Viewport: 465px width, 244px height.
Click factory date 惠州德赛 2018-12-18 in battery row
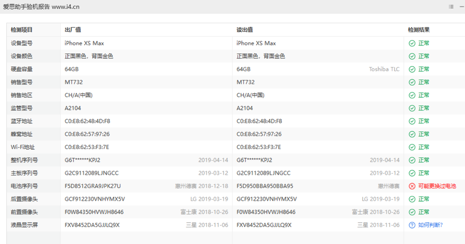coord(202,186)
